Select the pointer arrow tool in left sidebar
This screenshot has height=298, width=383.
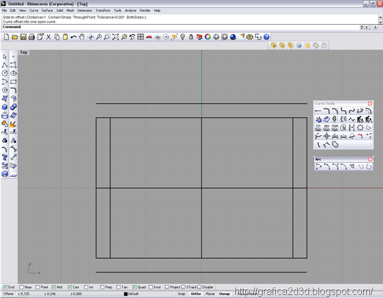(5, 56)
